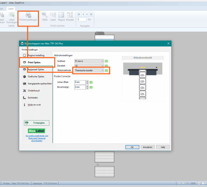Click the Help button

pyautogui.click(x=163, y=147)
